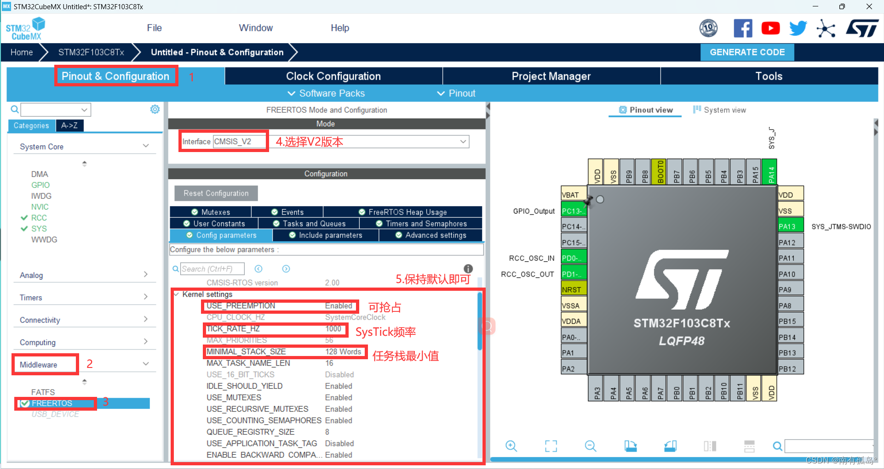
Task: Click the parameter search field
Action: 212,269
